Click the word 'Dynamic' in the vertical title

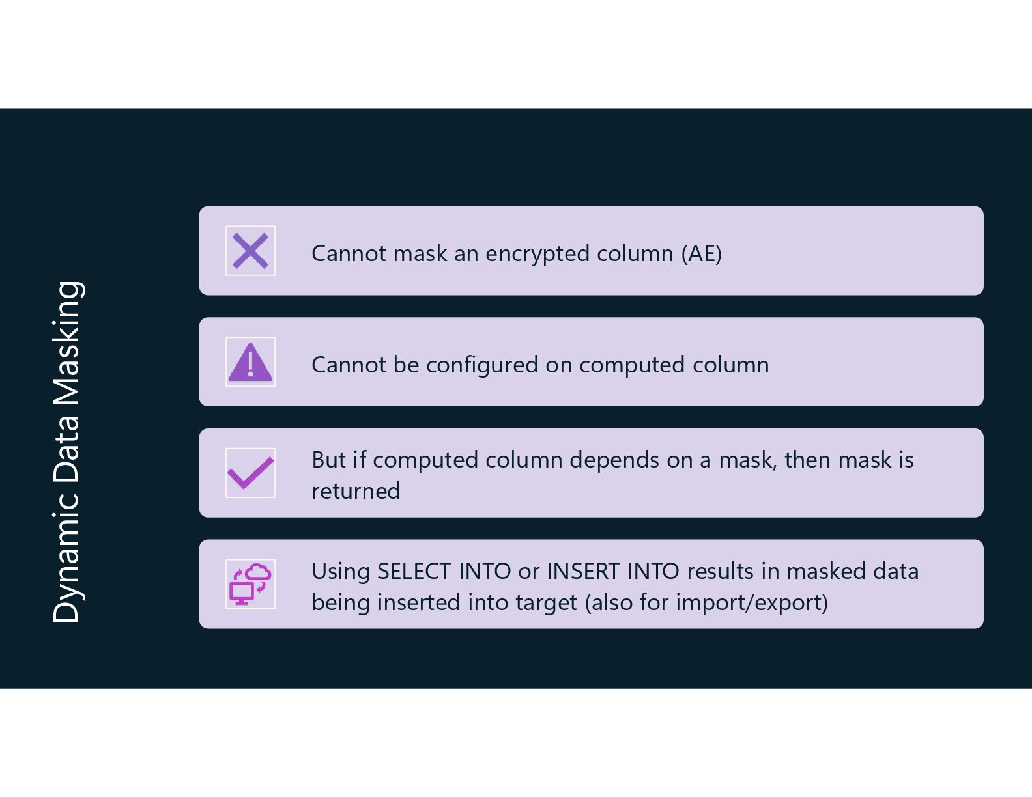click(66, 558)
